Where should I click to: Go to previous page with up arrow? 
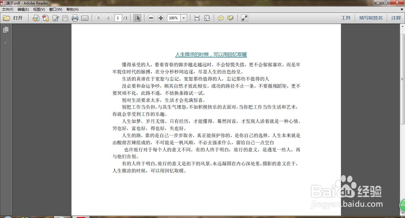98,18
